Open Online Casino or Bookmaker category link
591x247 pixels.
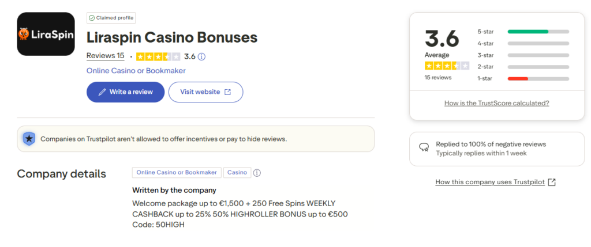tap(136, 71)
